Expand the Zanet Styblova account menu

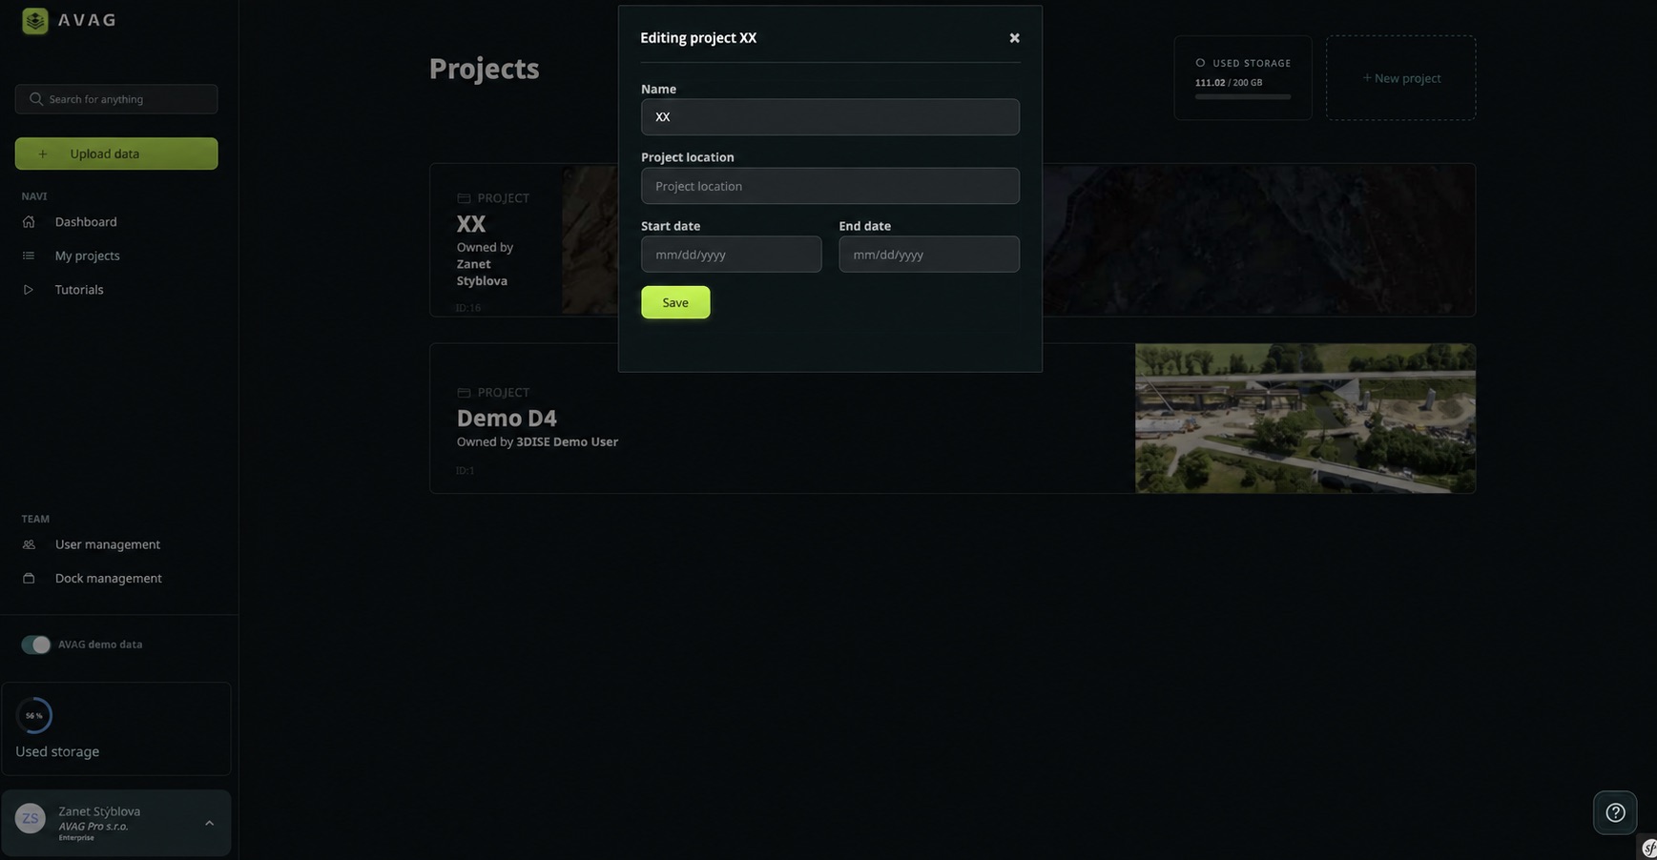209,823
